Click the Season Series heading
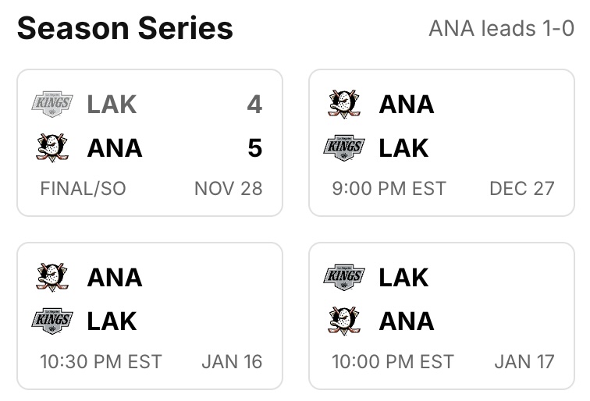The image size is (590, 401). click(x=125, y=29)
